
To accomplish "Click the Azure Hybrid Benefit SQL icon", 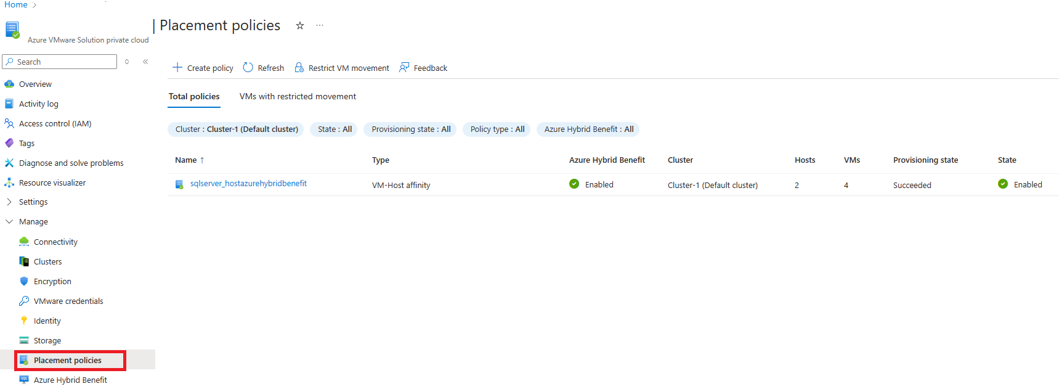I will pyautogui.click(x=24, y=380).
